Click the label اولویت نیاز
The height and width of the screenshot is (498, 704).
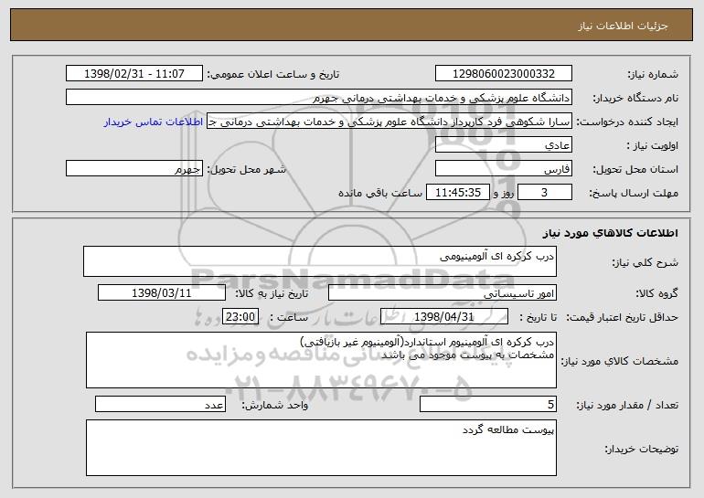(653, 145)
